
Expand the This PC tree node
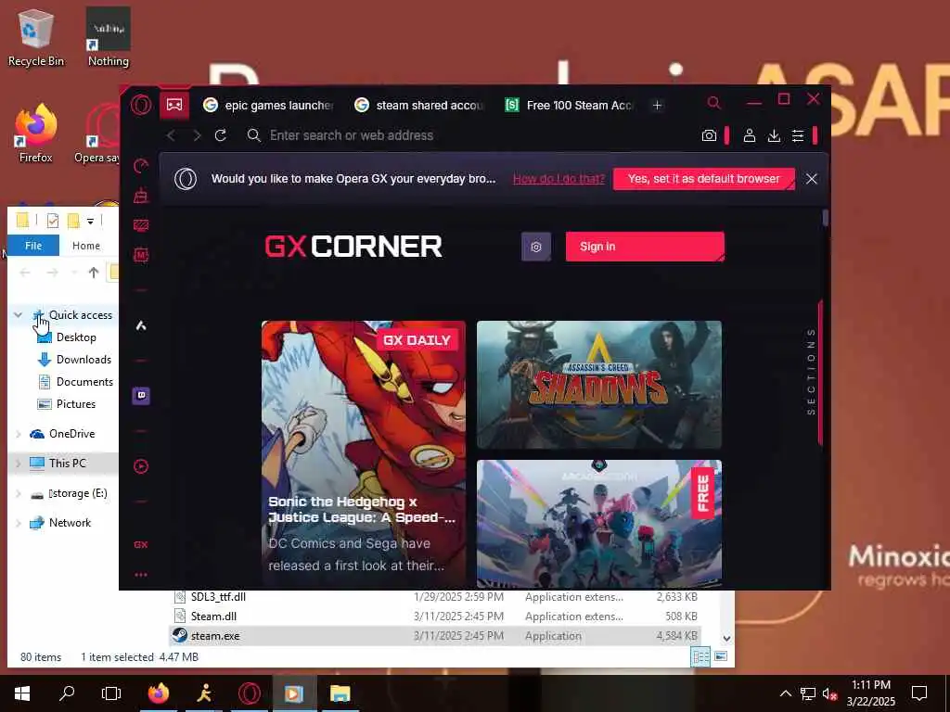tap(19, 464)
